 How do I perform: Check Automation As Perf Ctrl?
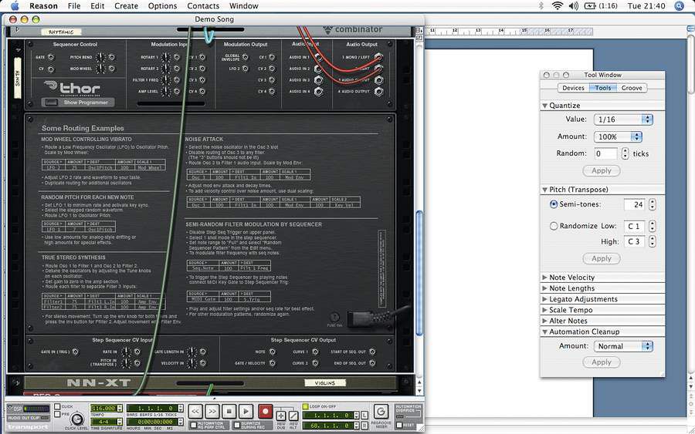[x=193, y=426]
